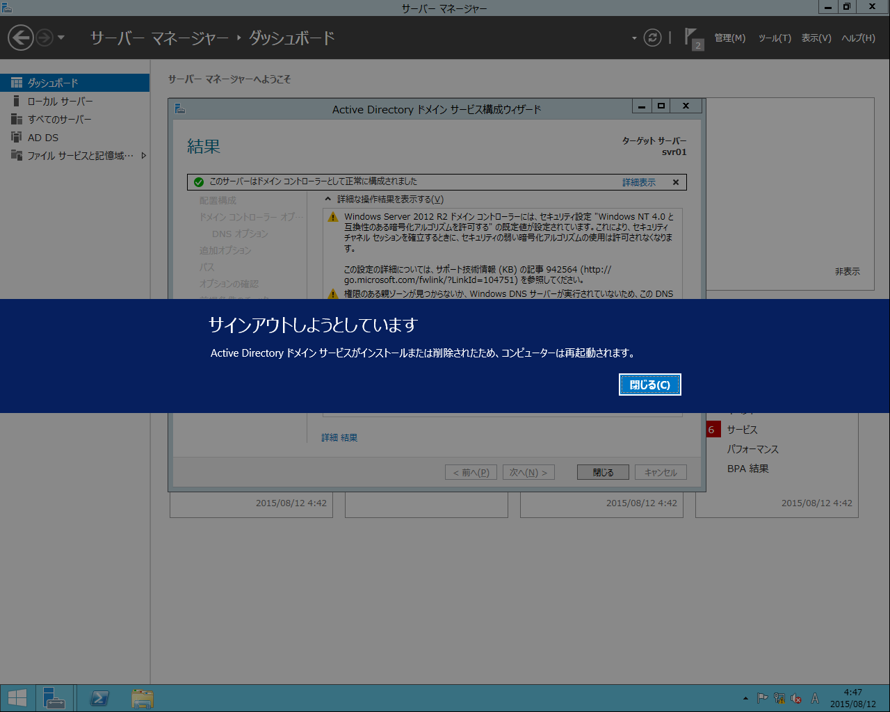The height and width of the screenshot is (712, 890).
Task: Click 非表示 link in welcome tile
Action: pyautogui.click(x=848, y=271)
